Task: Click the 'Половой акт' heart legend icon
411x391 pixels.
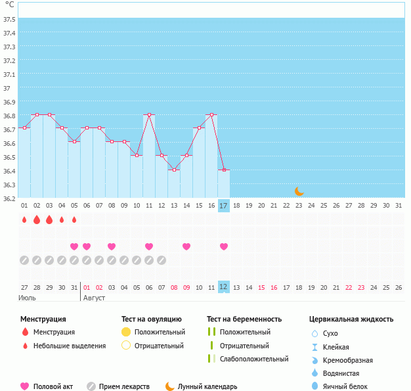Action: pyautogui.click(x=25, y=386)
